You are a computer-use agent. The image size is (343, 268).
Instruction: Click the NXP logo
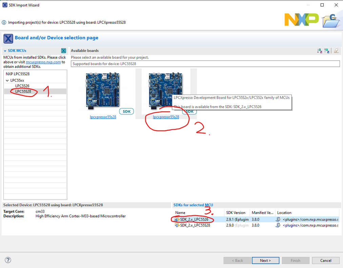coord(301,20)
